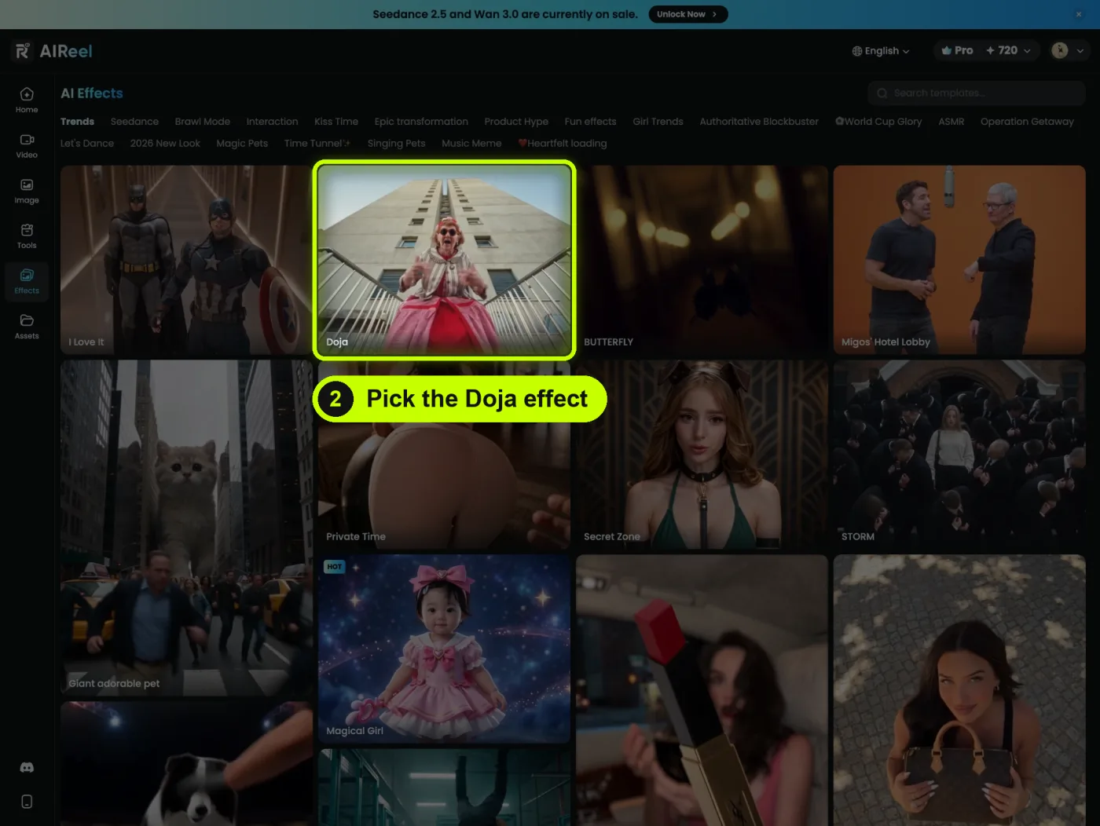The height and width of the screenshot is (826, 1100).
Task: Click the AIReel logo
Action: pos(53,51)
